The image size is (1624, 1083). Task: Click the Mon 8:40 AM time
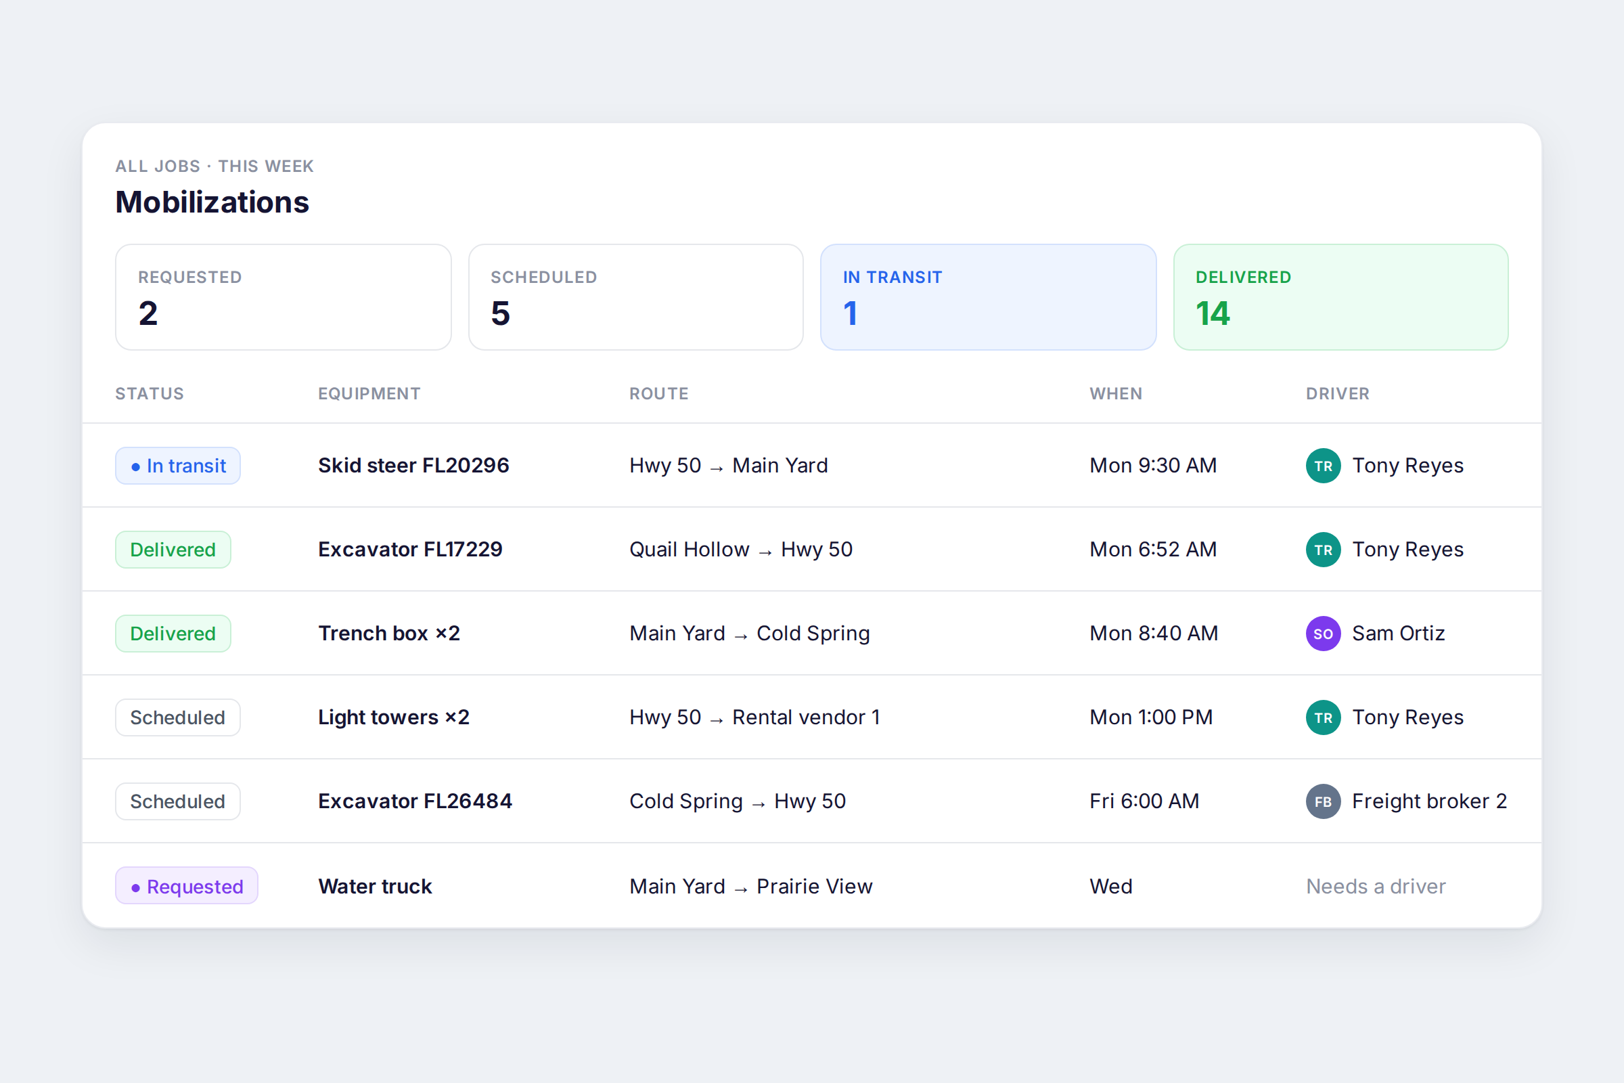(1154, 634)
